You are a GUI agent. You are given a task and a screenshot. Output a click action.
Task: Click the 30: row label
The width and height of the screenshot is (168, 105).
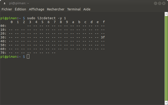click(x=3, y=37)
